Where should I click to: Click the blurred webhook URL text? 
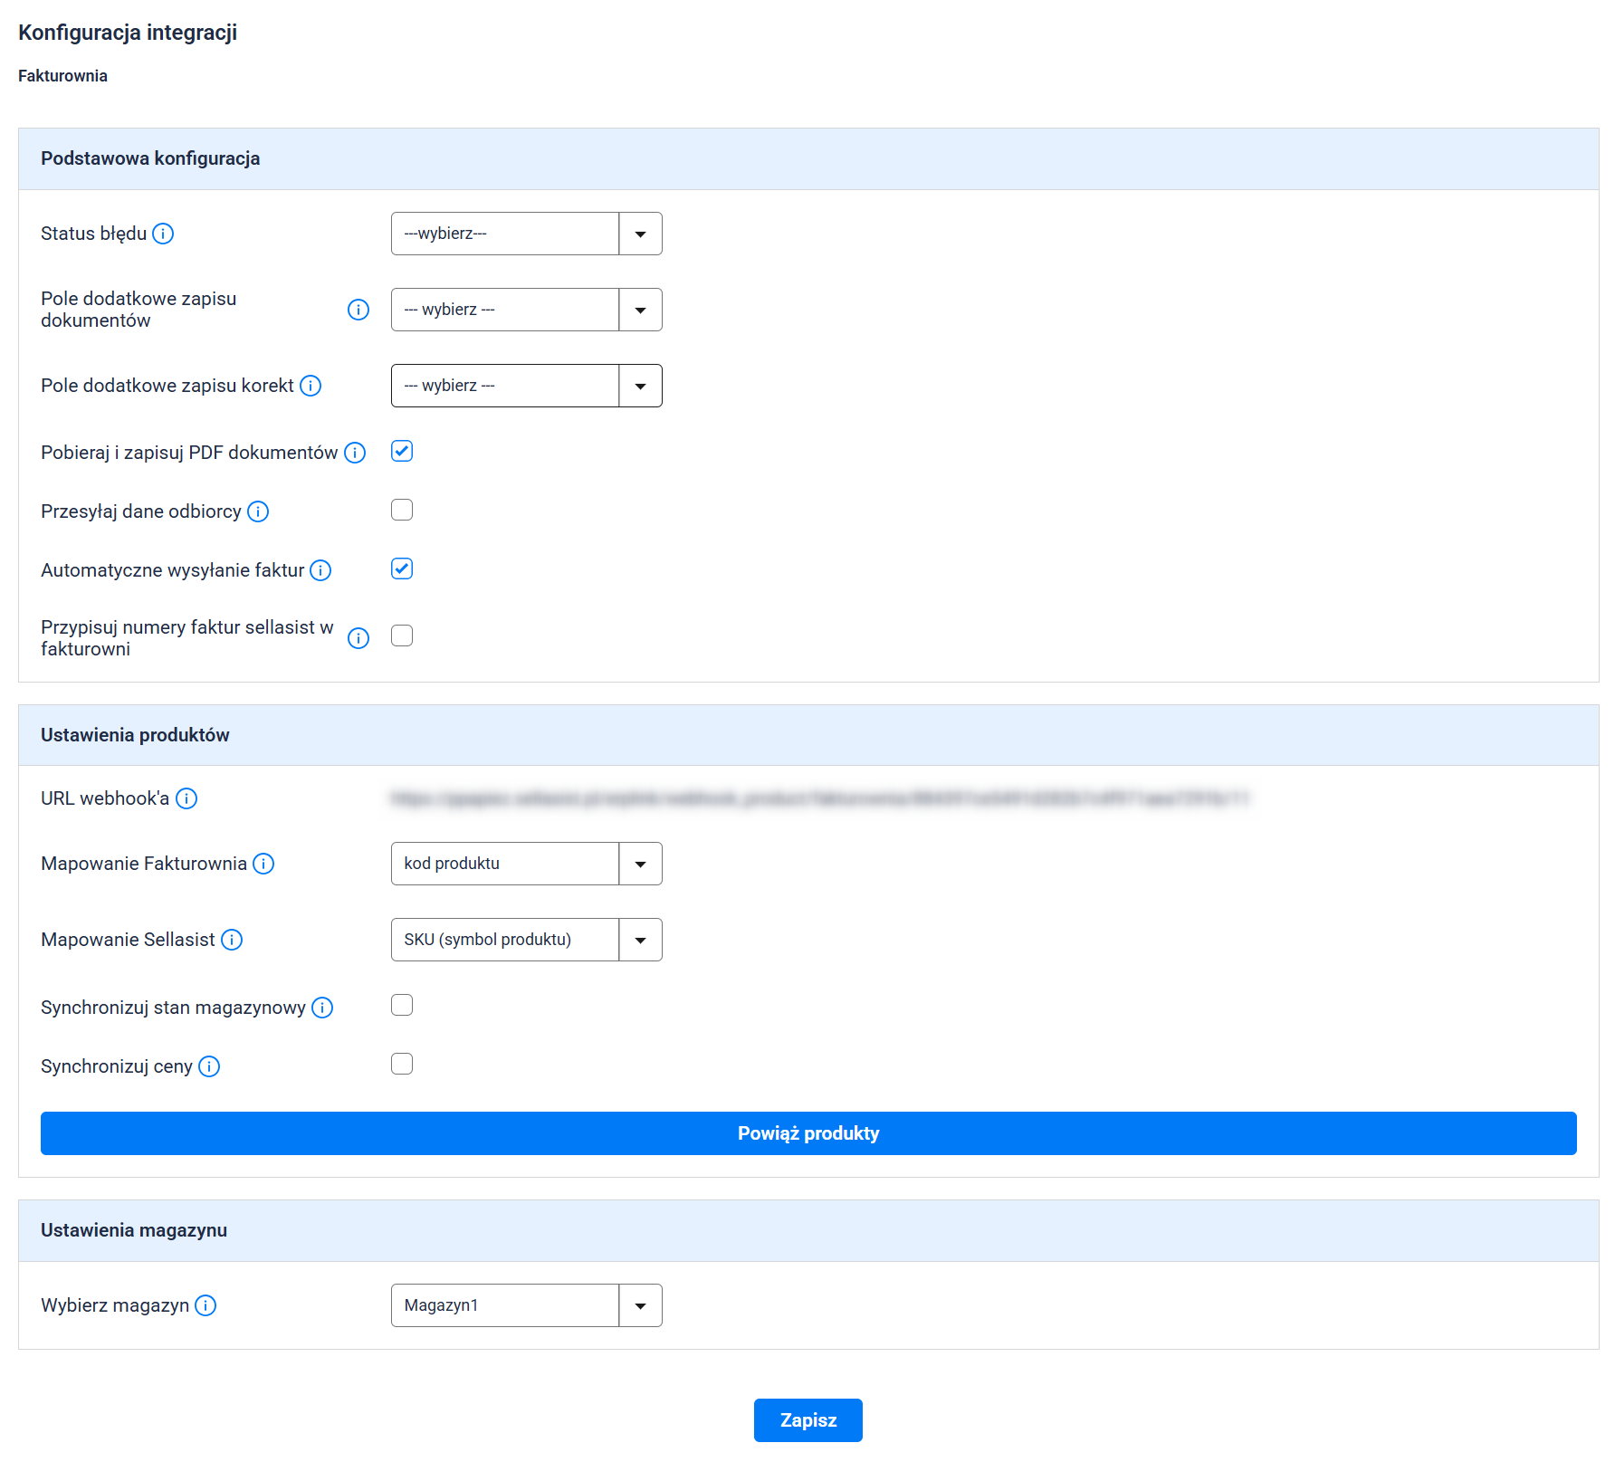coord(819,798)
